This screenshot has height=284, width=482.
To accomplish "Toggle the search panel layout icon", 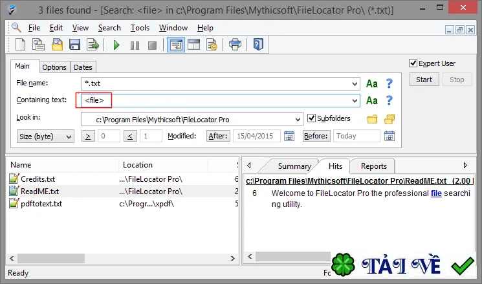I will click(x=176, y=45).
